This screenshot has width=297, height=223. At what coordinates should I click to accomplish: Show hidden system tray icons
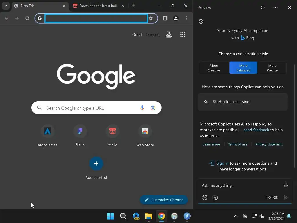[236, 216]
